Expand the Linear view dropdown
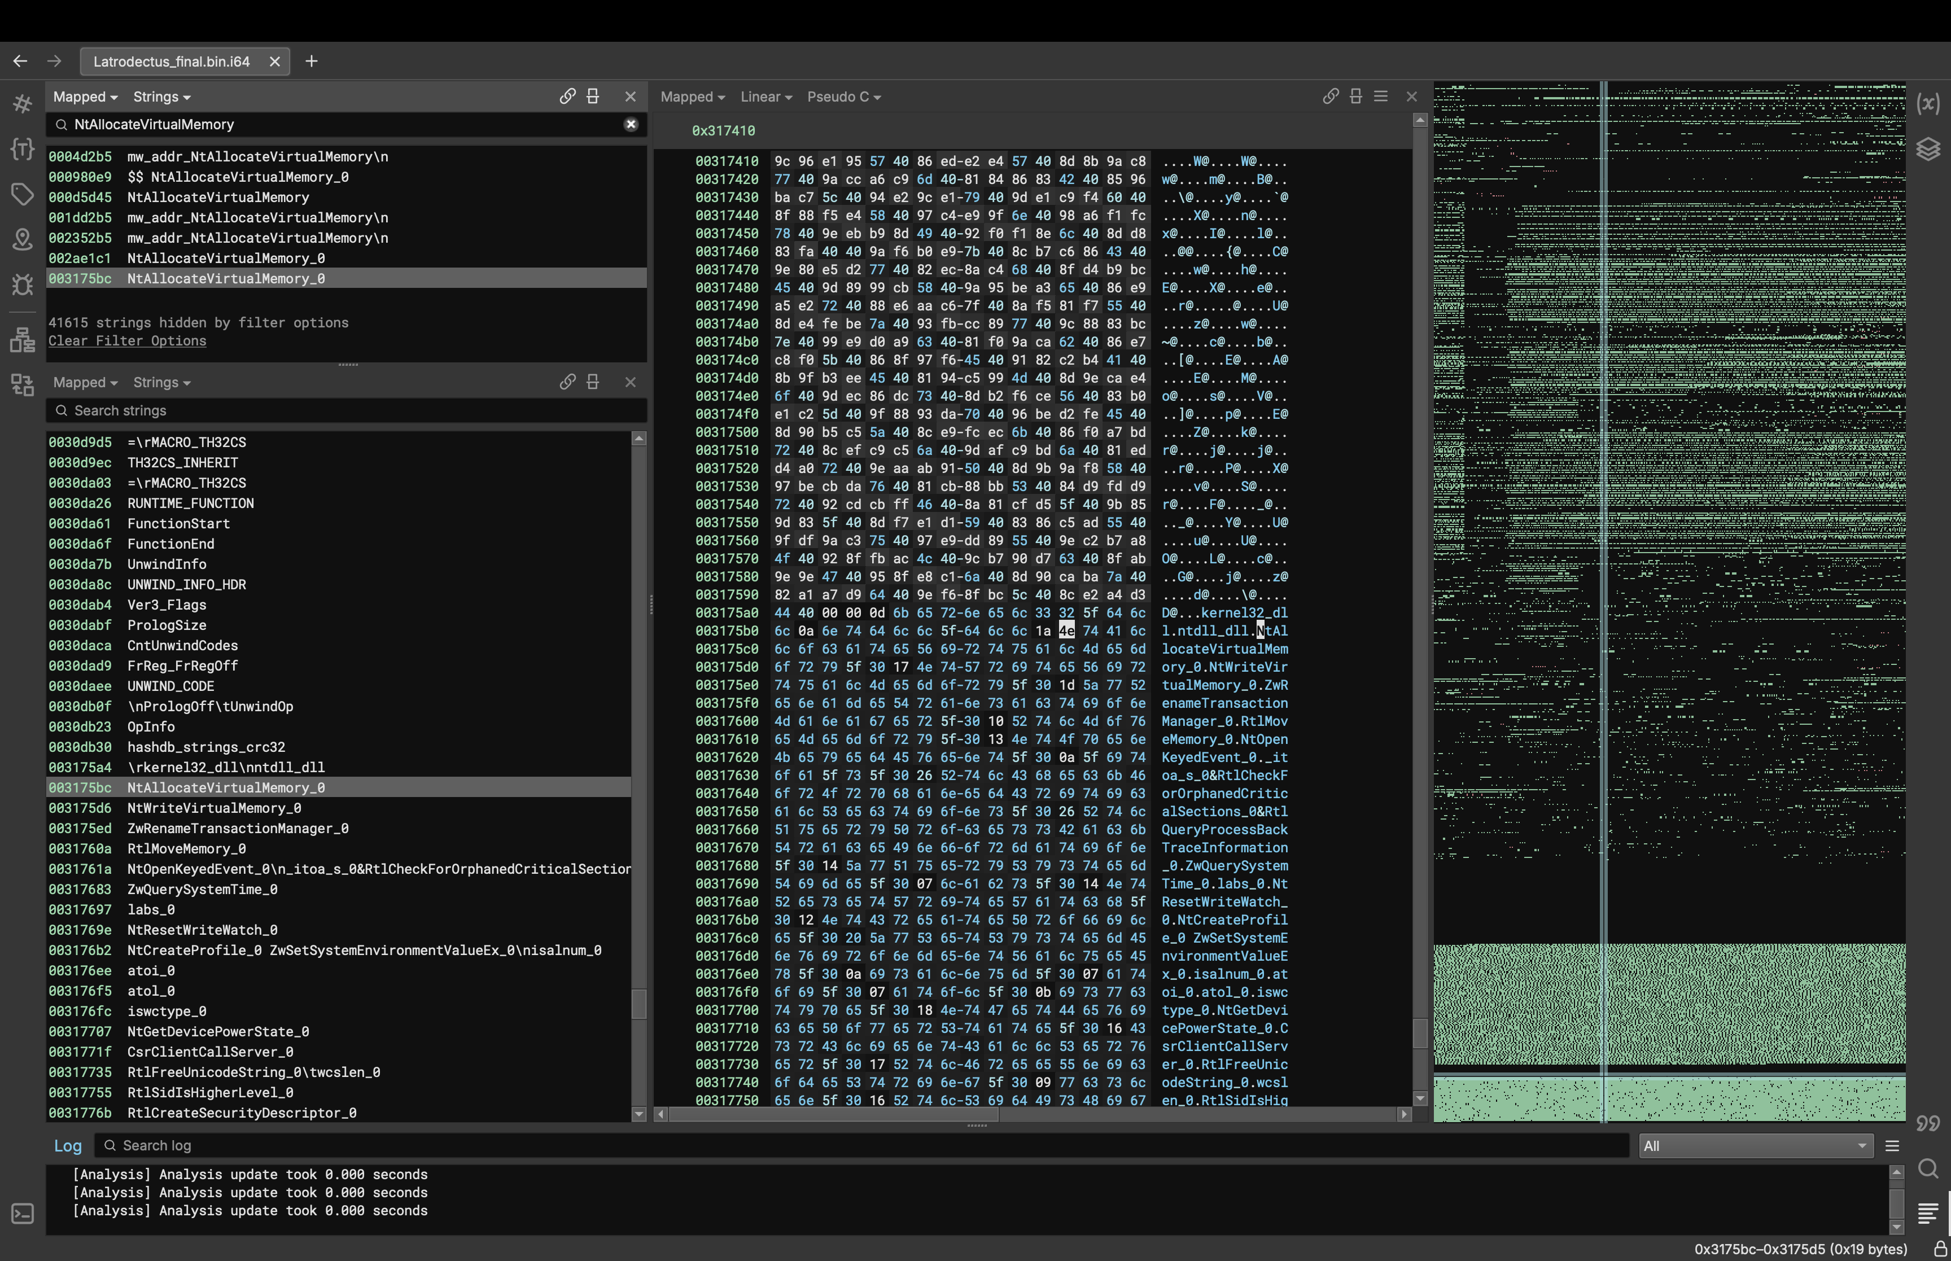 766,97
